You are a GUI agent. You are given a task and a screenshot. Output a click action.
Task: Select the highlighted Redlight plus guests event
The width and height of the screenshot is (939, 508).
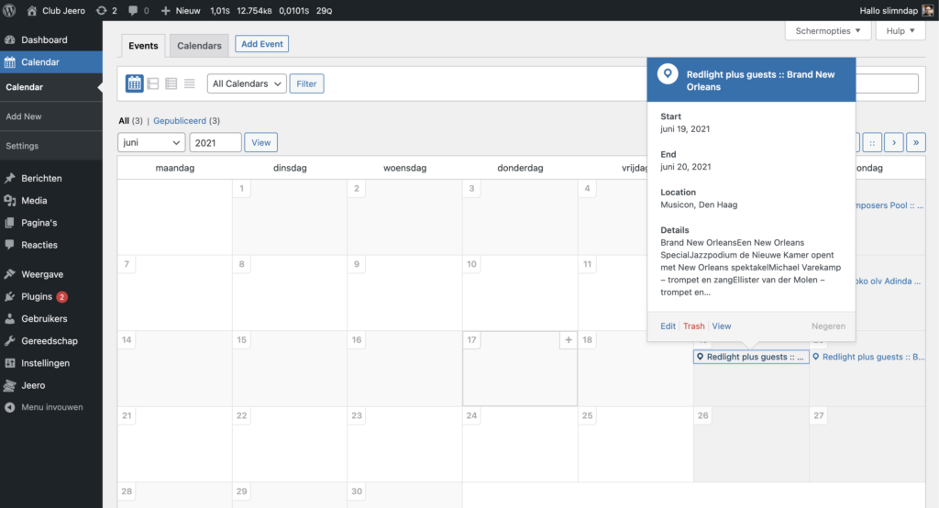point(751,357)
